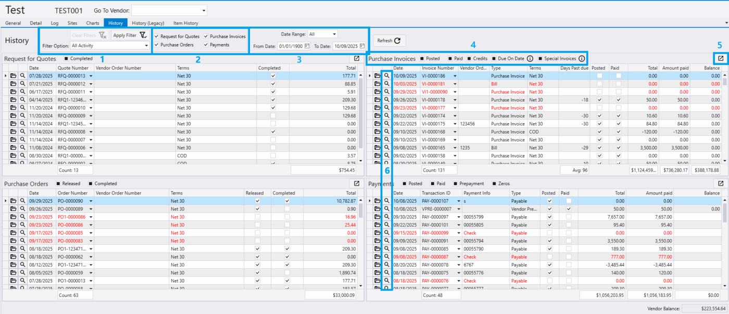729x314 pixels.
Task: Uncheck the Purchase Orders checkbox
Action: pyautogui.click(x=157, y=45)
